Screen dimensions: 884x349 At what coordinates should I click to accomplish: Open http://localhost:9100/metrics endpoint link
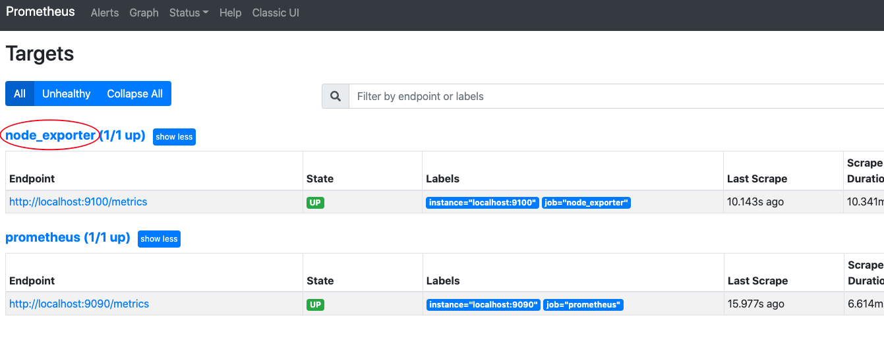pos(78,201)
